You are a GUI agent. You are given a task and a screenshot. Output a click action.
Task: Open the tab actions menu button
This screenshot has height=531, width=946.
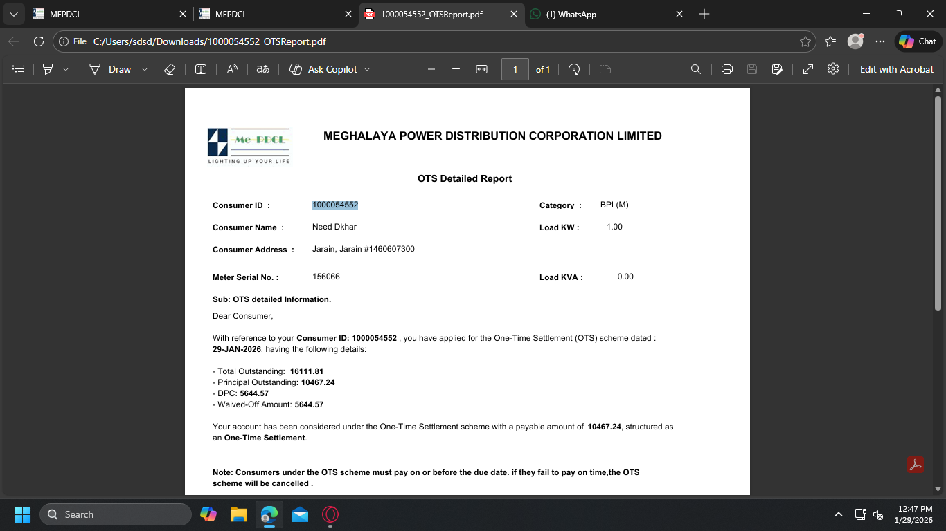[x=13, y=14]
